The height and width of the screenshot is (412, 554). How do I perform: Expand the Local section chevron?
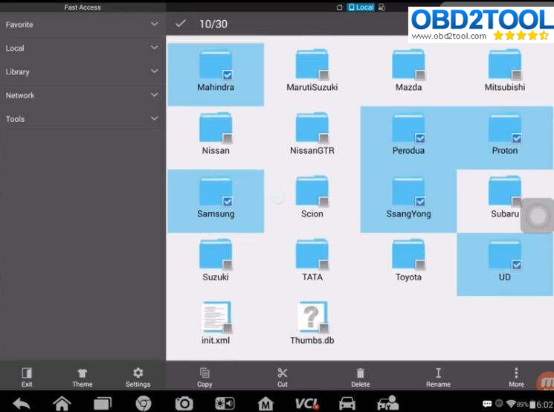[155, 48]
